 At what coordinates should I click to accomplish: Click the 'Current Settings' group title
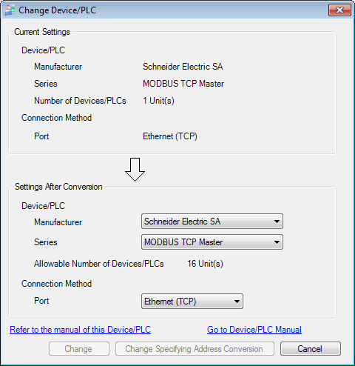(x=42, y=32)
